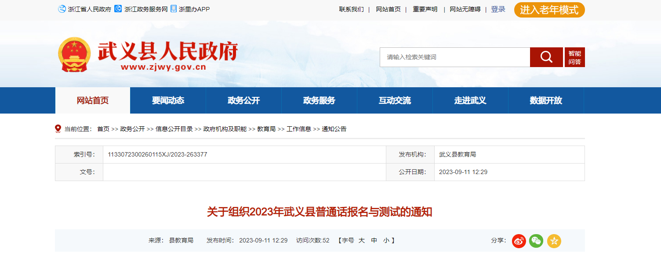Click the 发布机构 label cell

pos(410,154)
